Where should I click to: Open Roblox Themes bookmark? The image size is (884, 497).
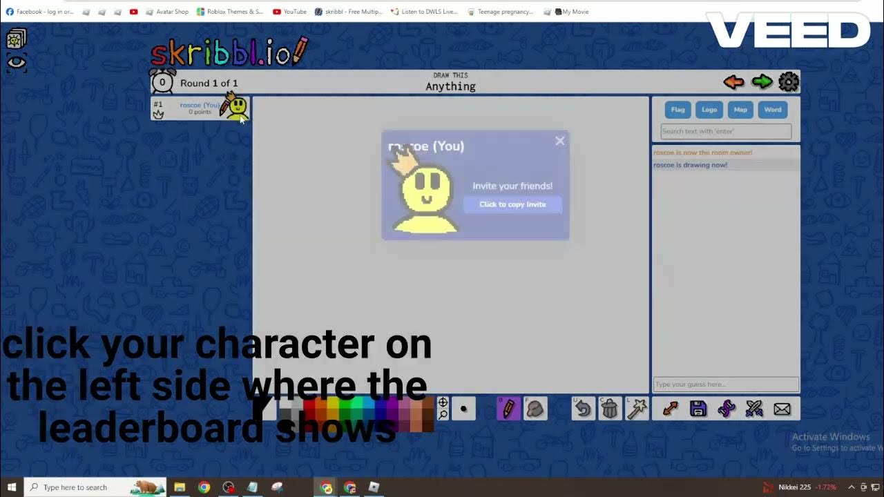[230, 12]
